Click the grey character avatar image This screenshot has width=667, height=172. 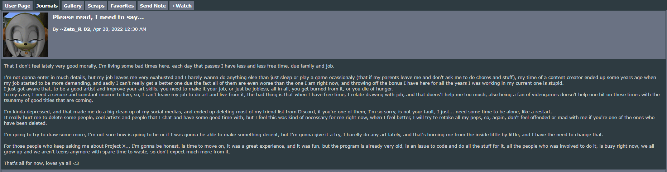[x=25, y=35]
